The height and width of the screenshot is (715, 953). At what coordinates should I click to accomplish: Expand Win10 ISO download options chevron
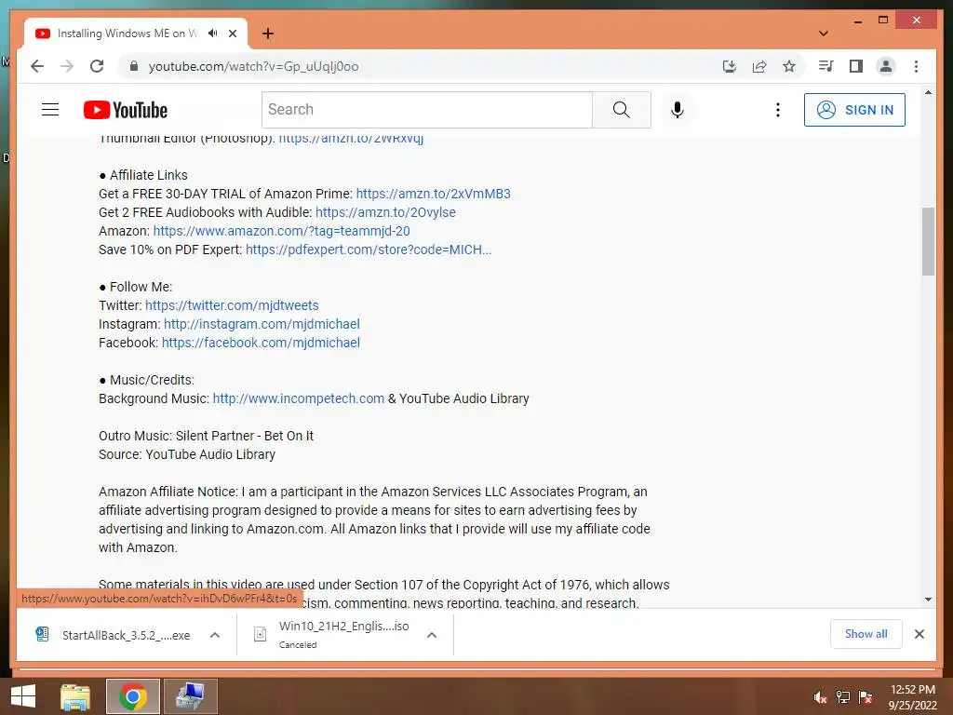[432, 635]
